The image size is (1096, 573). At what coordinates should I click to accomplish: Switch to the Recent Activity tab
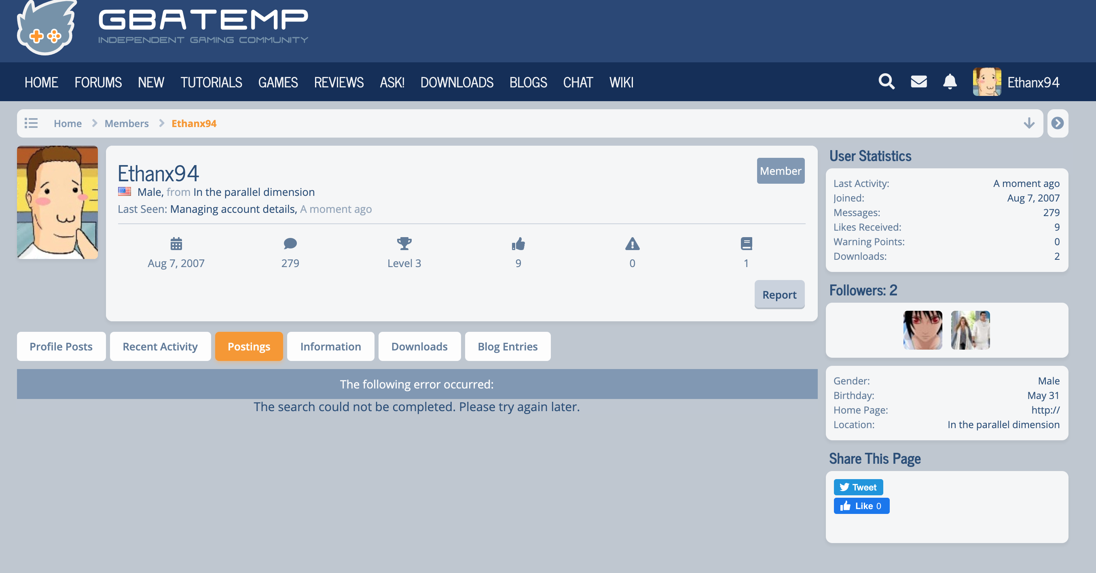coord(161,346)
